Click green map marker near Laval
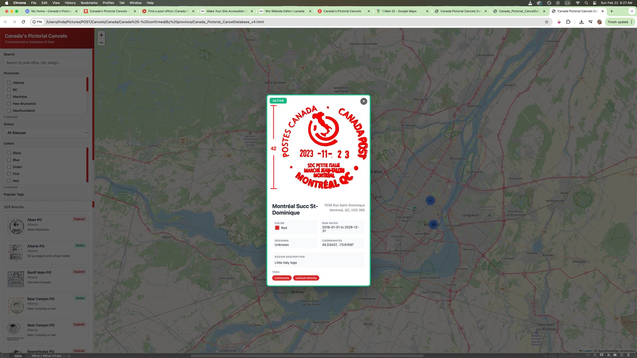 click(x=414, y=208)
